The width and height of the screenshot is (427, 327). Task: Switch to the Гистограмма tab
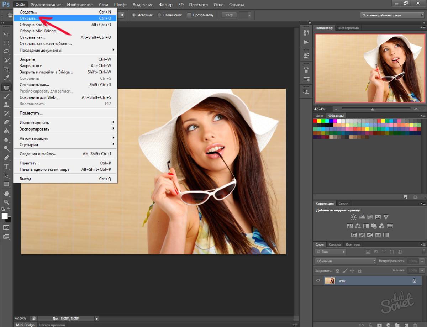(x=348, y=28)
